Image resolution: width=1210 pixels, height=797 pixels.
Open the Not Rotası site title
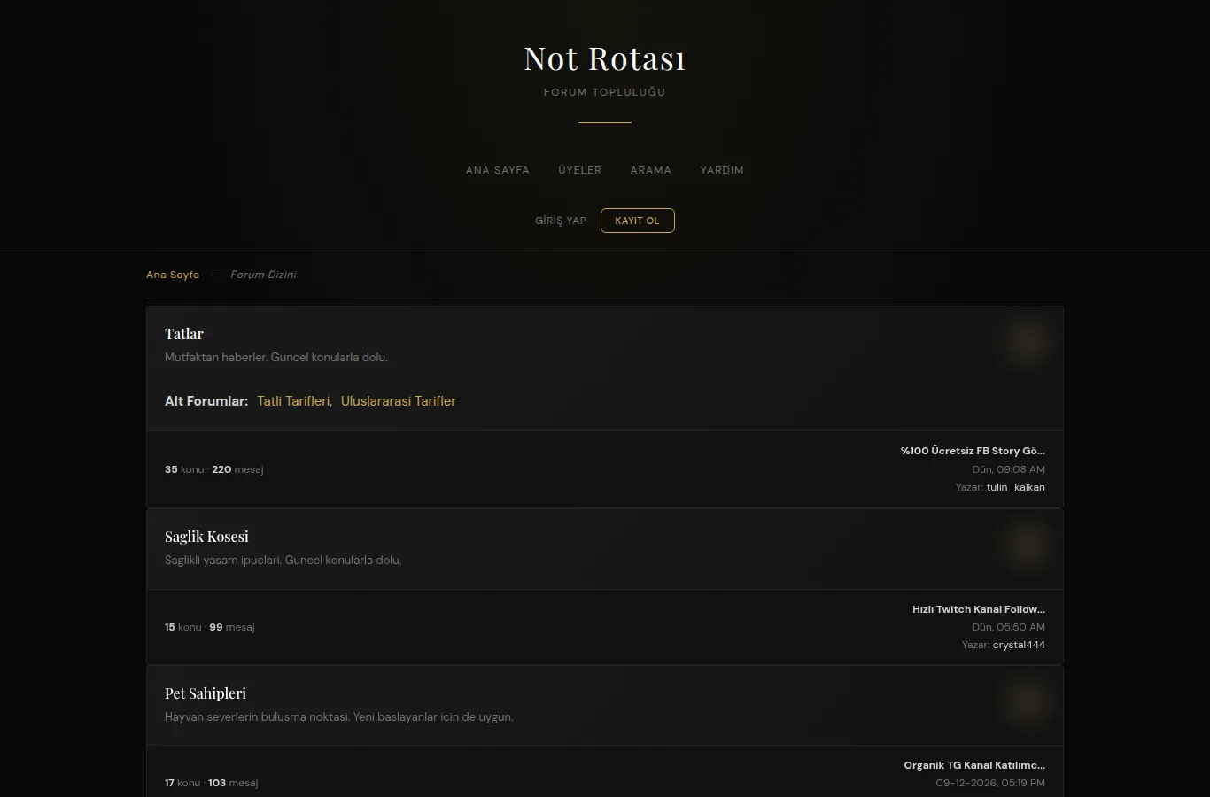coord(605,58)
